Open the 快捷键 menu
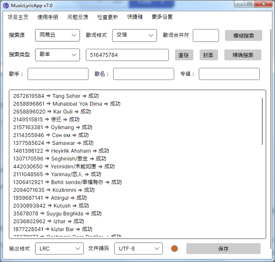 coord(135,17)
